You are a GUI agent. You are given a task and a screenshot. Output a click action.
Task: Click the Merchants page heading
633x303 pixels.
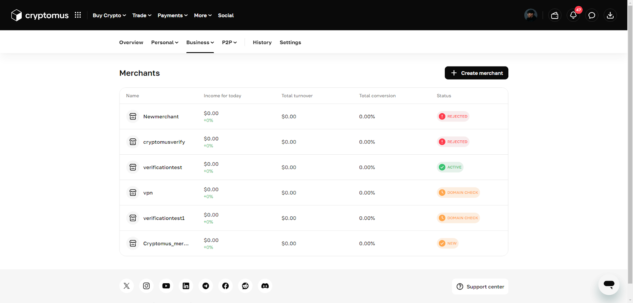click(x=140, y=73)
